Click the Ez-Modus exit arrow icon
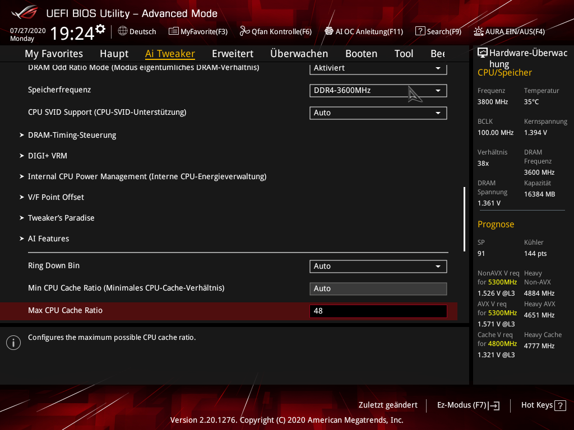574x430 pixels. click(x=494, y=405)
